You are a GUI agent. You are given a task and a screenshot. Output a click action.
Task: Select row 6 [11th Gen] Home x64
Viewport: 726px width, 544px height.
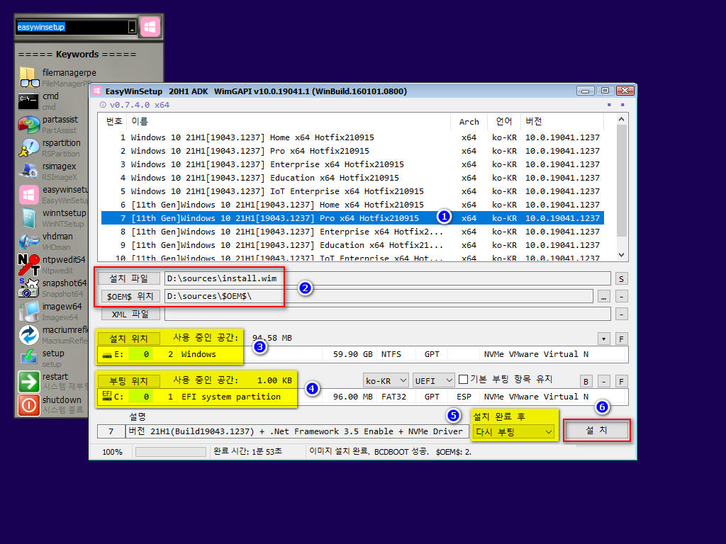click(x=352, y=205)
